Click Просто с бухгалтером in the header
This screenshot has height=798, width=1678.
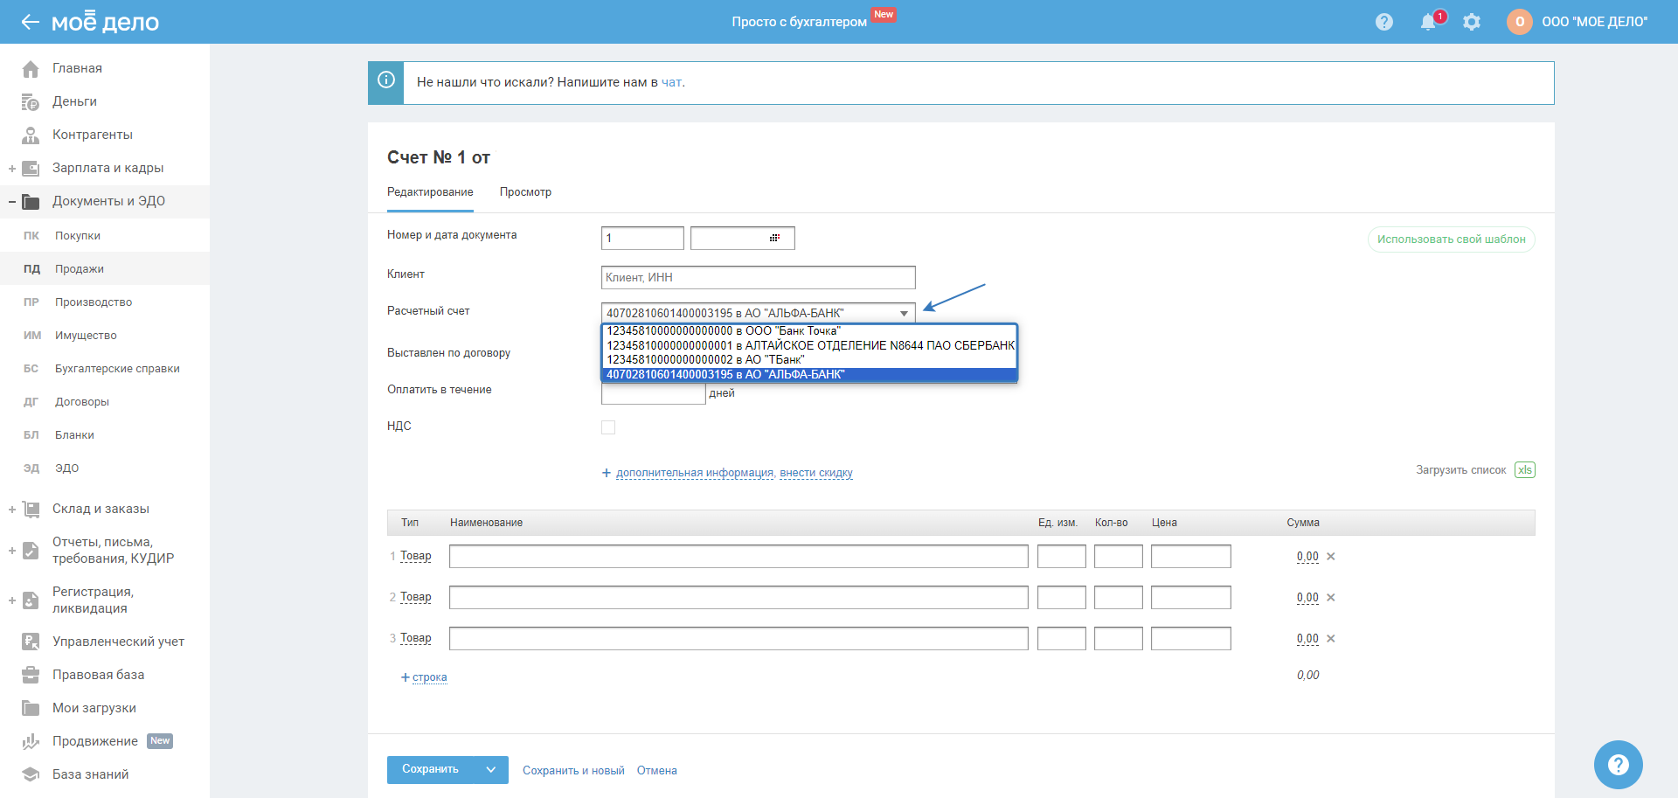(x=799, y=22)
